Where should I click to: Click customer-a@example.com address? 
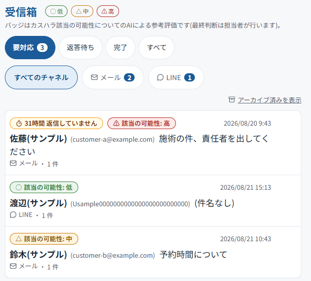[112, 139]
